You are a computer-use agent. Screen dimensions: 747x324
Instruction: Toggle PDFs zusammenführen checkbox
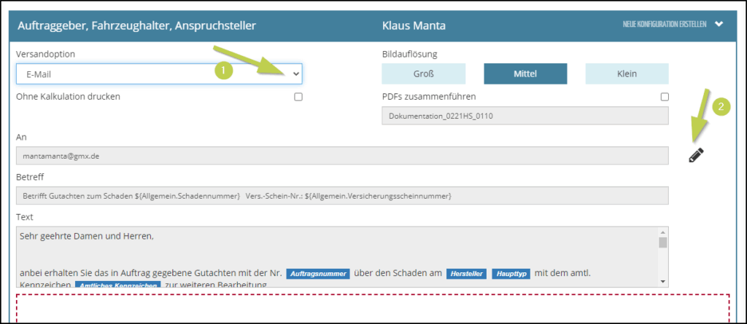click(x=664, y=97)
